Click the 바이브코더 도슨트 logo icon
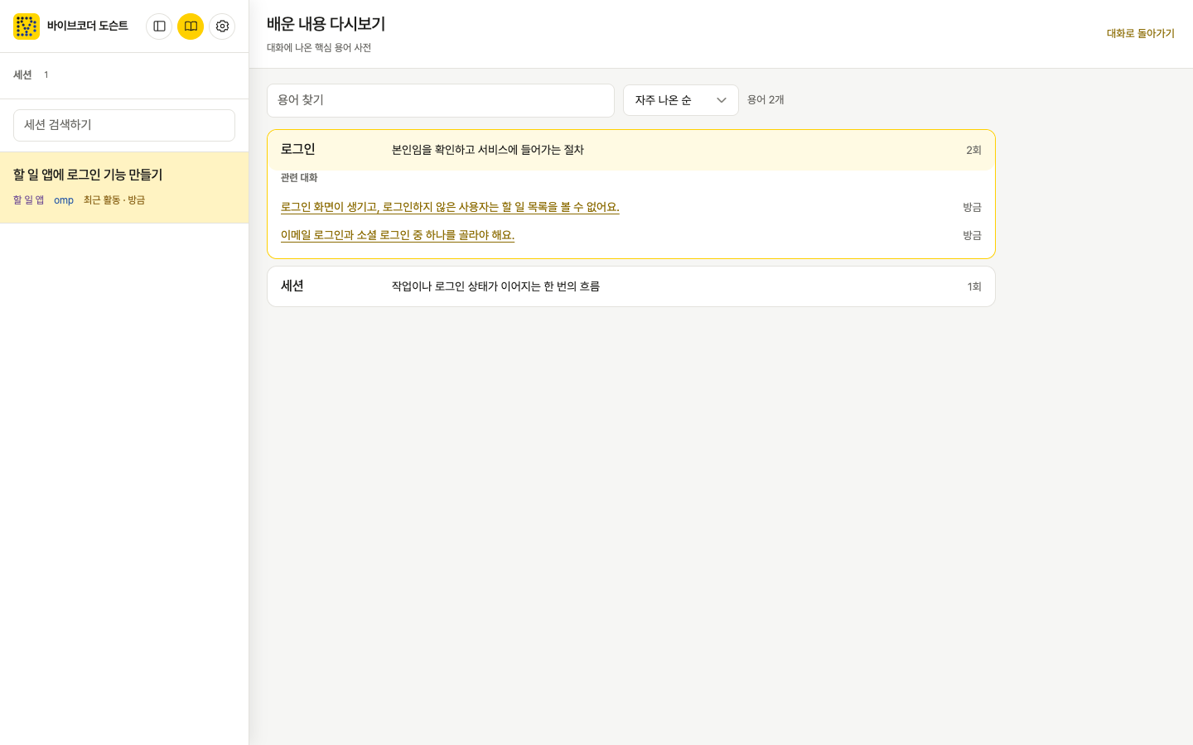Screen dimensions: 1193x745 coord(27,26)
